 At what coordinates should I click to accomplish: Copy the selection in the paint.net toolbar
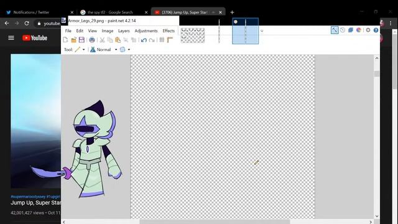point(110,40)
